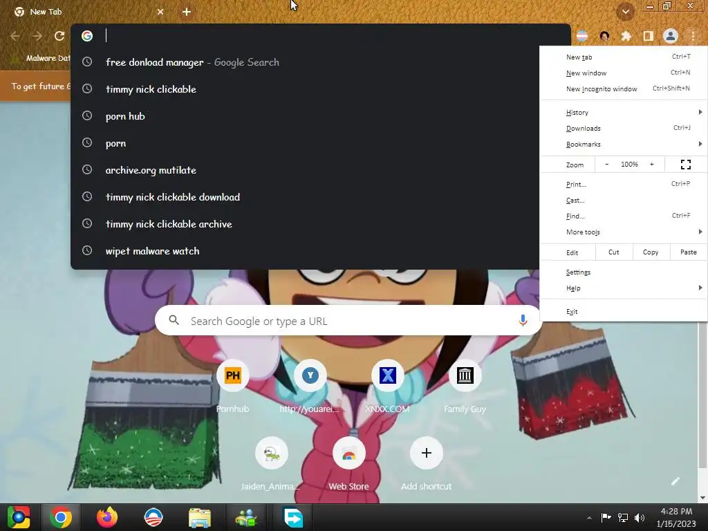Choose Exit from Chrome menu
This screenshot has width=708, height=531.
[624, 312]
